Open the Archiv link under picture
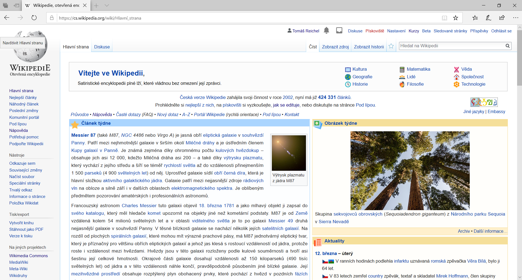This screenshot has width=522, height=280. pyautogui.click(x=464, y=231)
